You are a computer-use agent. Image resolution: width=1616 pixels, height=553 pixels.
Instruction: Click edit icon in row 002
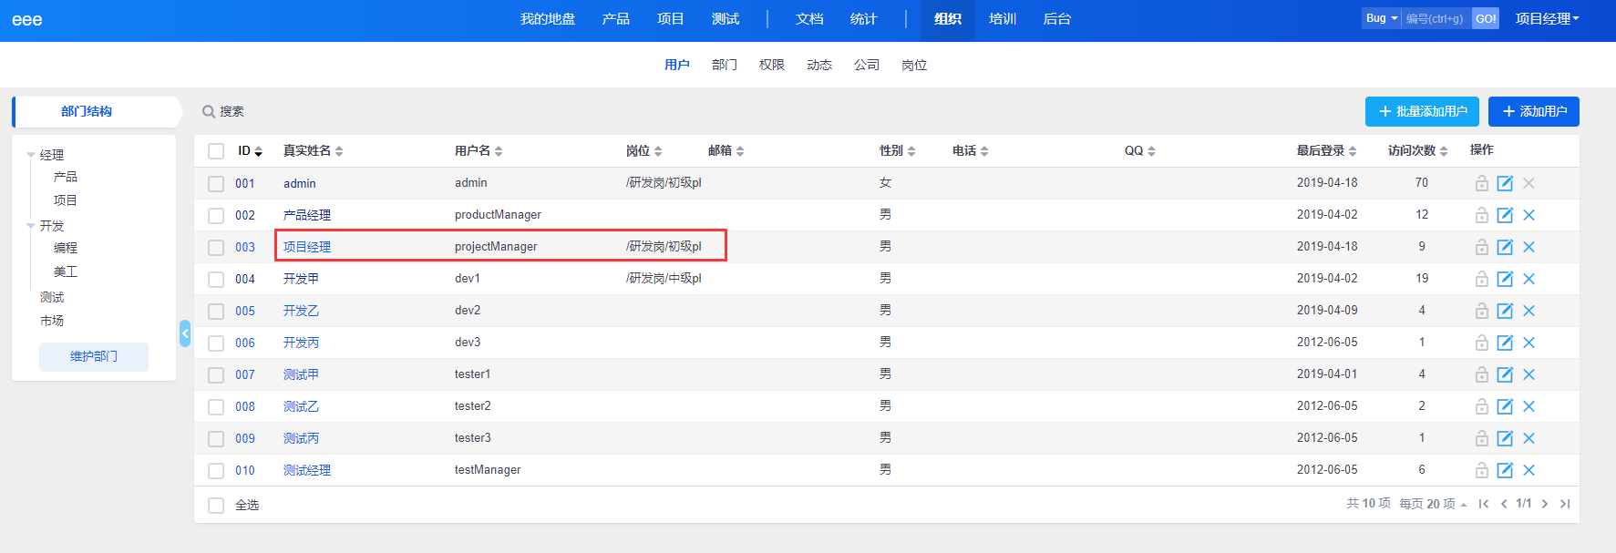coord(1505,215)
